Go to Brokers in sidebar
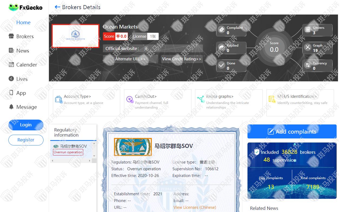345x212 pixels. pos(25,36)
